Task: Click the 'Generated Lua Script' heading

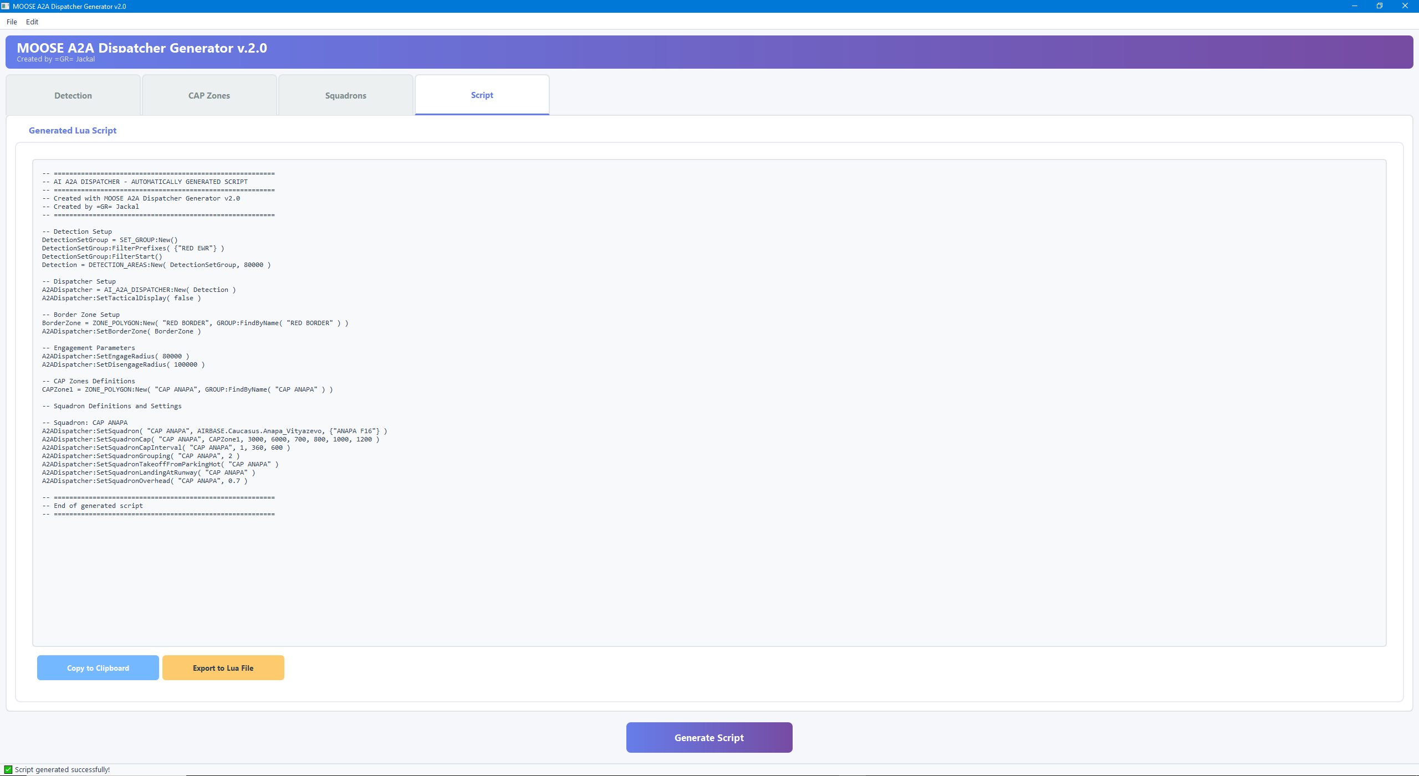Action: [x=73, y=130]
